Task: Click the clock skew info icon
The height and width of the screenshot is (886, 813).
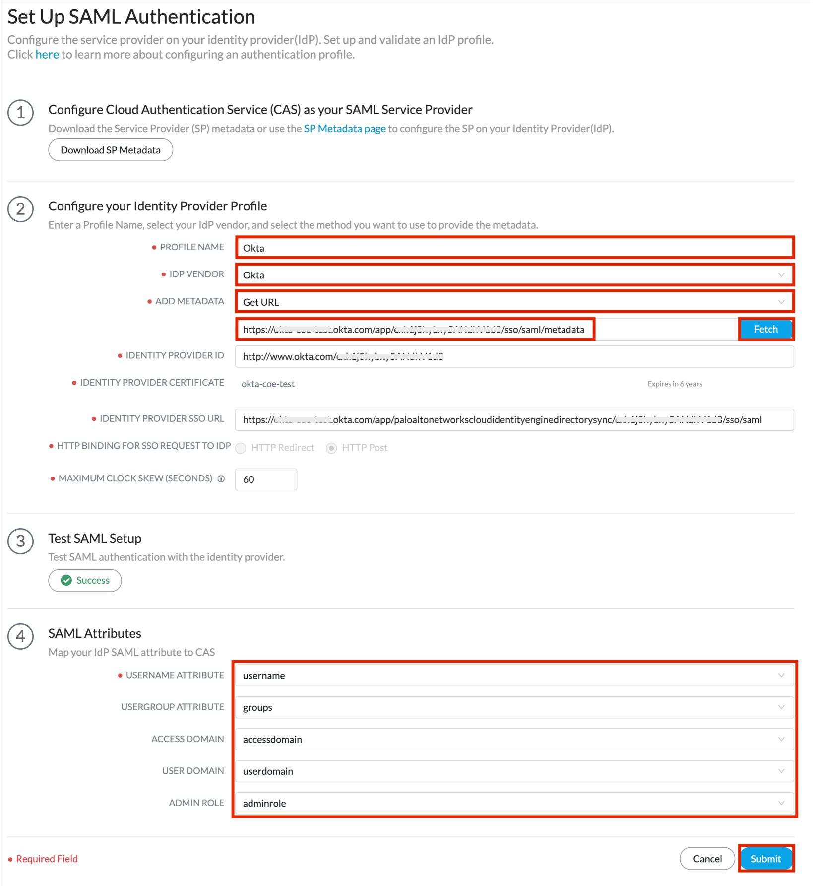Action: point(221,478)
